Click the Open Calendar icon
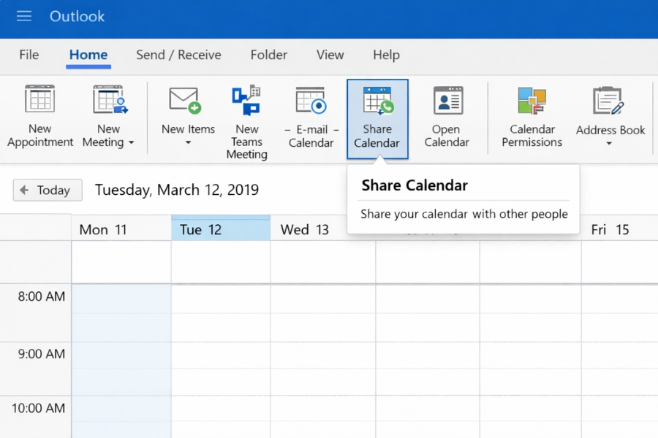Viewport: 658px width, 438px height. pos(447,117)
